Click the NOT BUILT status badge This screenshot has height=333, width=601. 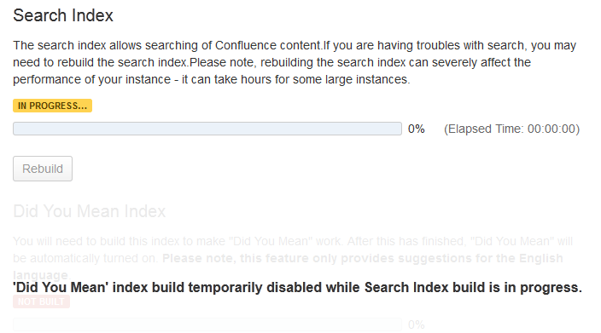[41, 301]
